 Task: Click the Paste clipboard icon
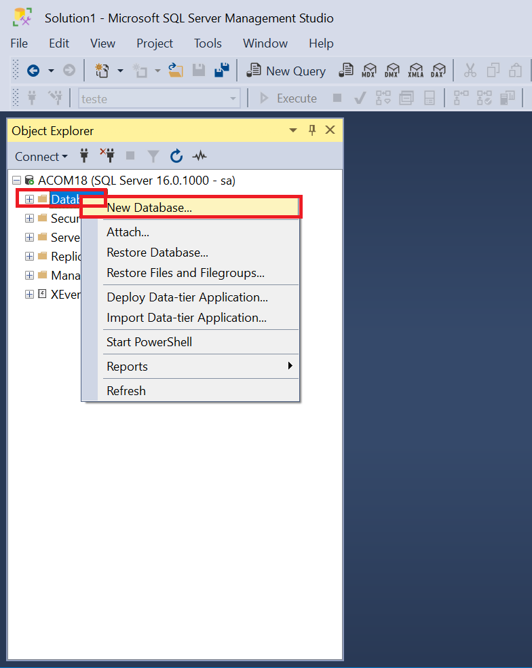(x=516, y=71)
